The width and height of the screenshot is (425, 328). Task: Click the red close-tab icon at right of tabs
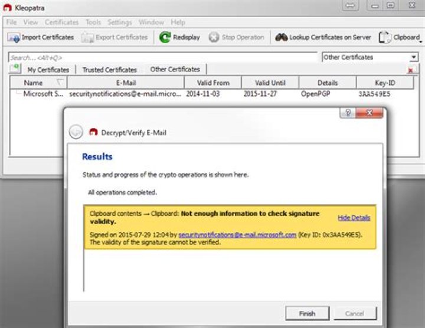[411, 70]
